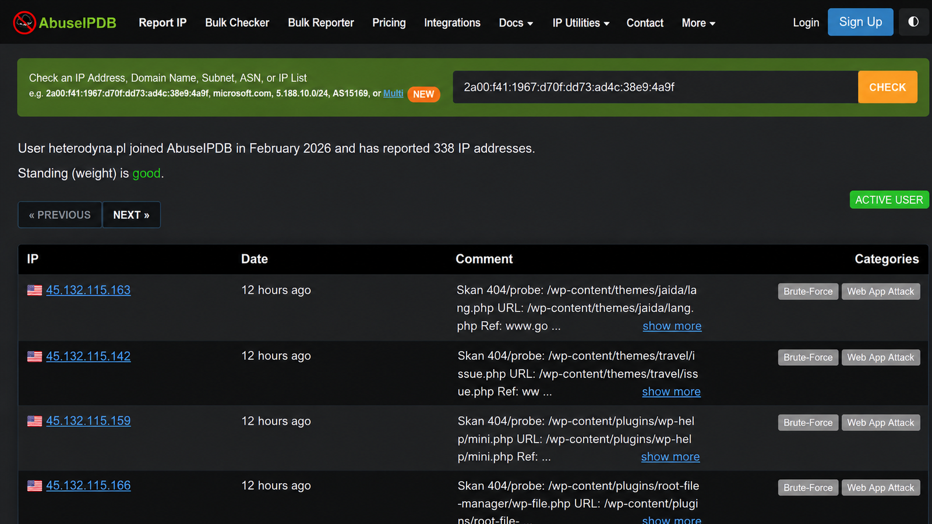Focus the IP address search field
This screenshot has width=932, height=524.
(x=655, y=87)
